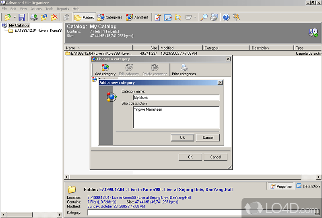Open the Edit menu

click(x=13, y=9)
